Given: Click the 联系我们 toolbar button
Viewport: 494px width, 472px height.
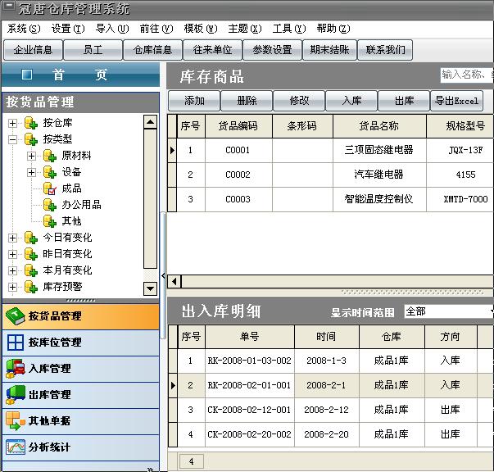Looking at the screenshot, I should (x=385, y=50).
